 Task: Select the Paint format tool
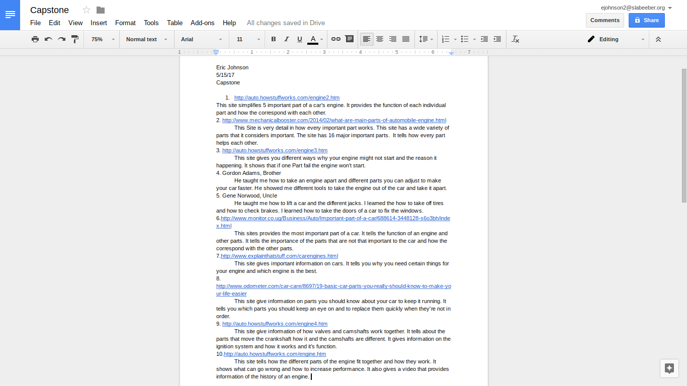(x=75, y=39)
